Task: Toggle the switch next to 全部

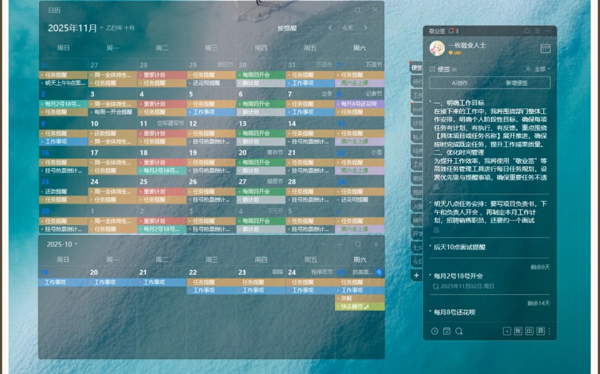Action: (526, 69)
